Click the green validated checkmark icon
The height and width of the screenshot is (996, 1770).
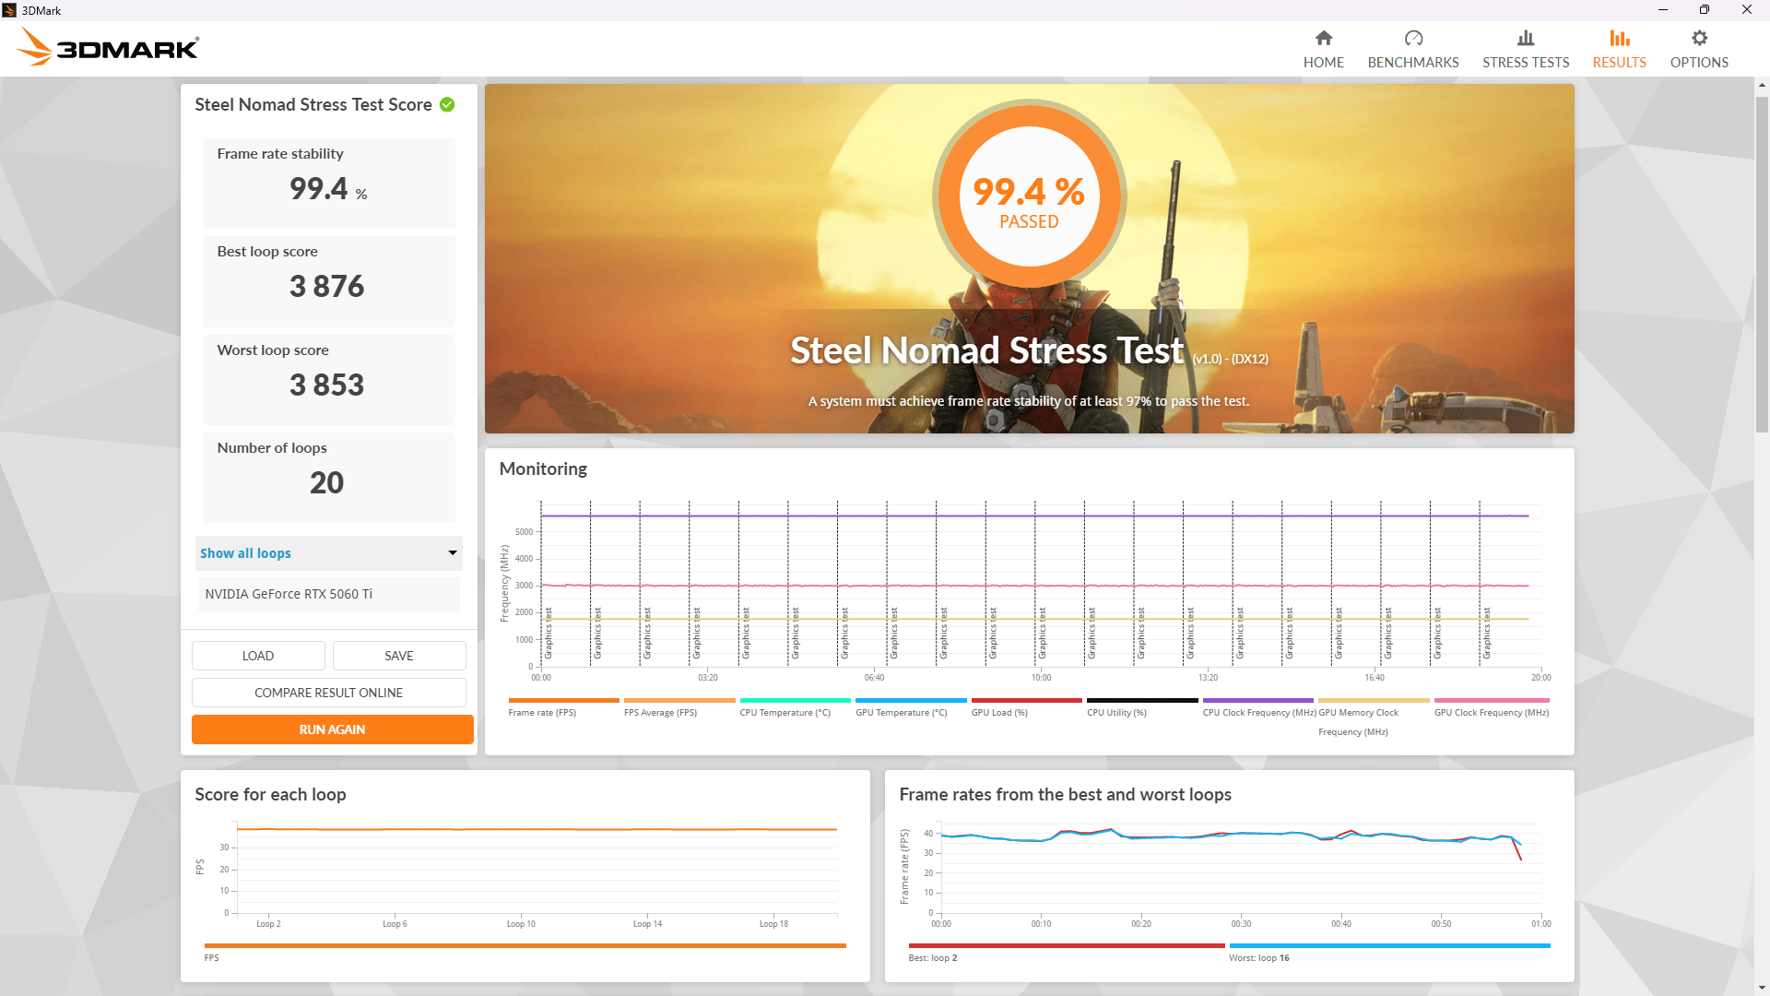point(447,104)
